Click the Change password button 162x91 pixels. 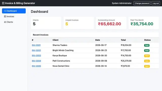click(x=142, y=3)
